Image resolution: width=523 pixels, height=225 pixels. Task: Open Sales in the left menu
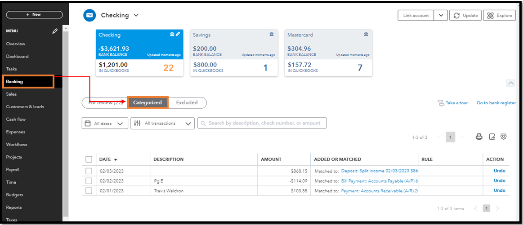(11, 94)
